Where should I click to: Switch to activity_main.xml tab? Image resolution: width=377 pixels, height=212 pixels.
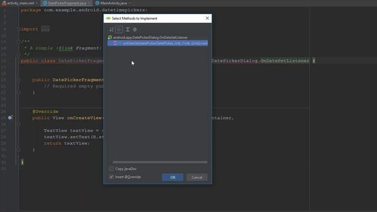click(20, 3)
